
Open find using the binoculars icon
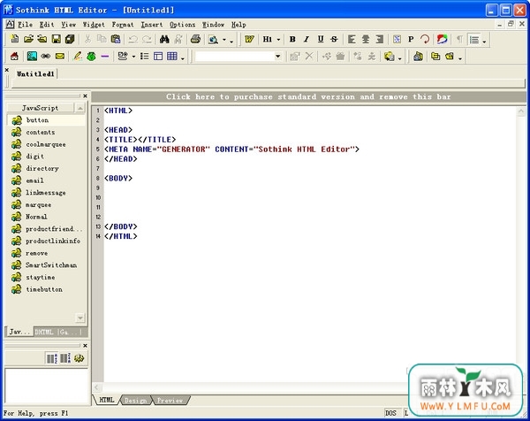click(x=164, y=39)
